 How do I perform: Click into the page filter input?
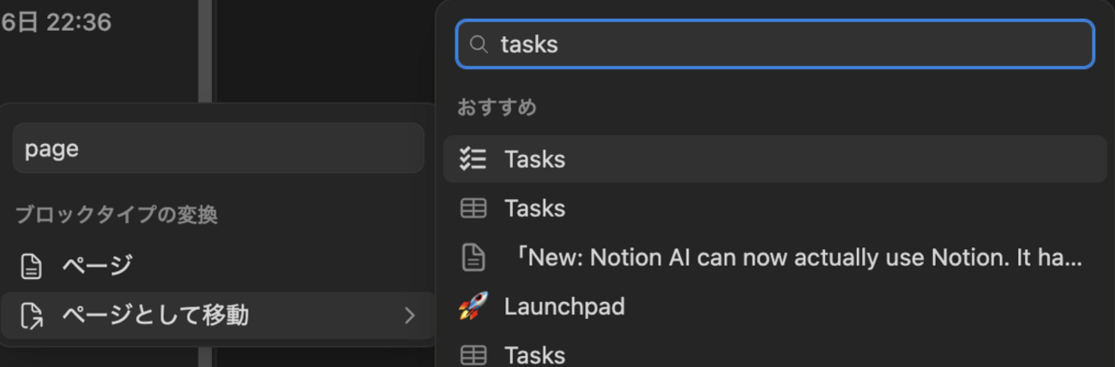tap(218, 148)
